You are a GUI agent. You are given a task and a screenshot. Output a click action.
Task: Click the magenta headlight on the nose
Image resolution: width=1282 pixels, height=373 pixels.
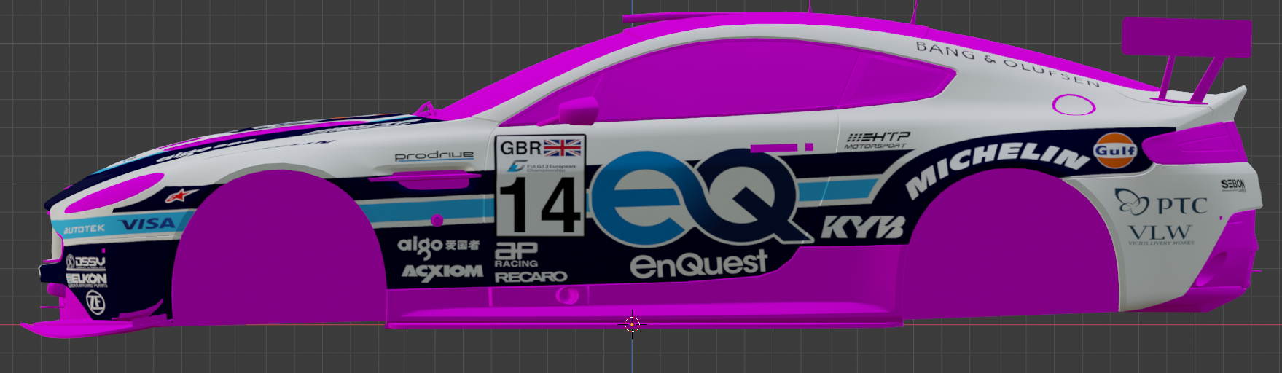(117, 191)
